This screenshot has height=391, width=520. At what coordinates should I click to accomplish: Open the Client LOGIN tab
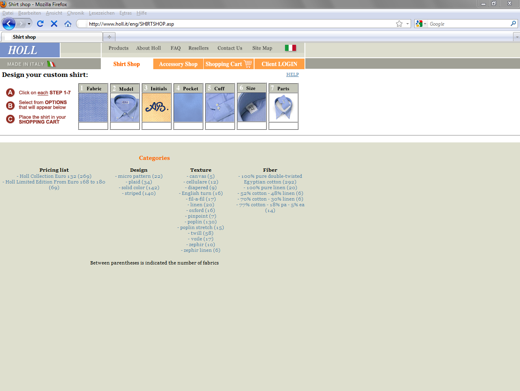pyautogui.click(x=279, y=64)
